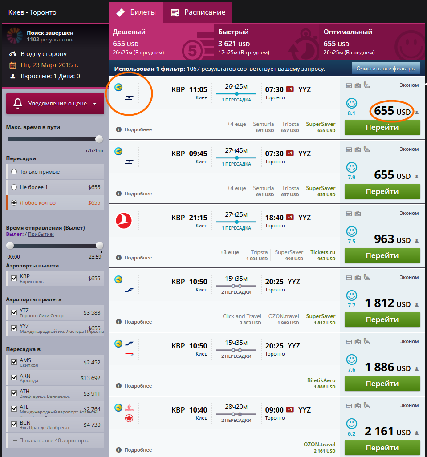The height and width of the screenshot is (457, 427).
Task: Click the smiley rating icon scored 8.1
Action: [x=352, y=103]
